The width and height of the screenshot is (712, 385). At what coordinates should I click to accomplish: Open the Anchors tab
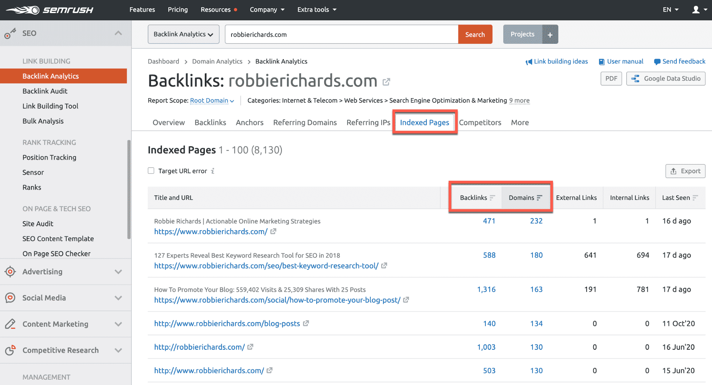pyautogui.click(x=249, y=123)
